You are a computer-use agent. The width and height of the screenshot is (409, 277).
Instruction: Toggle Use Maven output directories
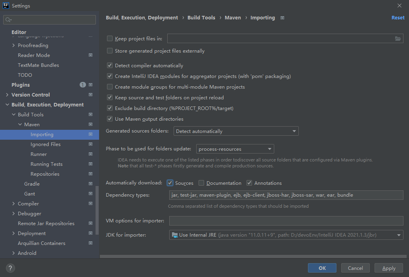point(110,119)
